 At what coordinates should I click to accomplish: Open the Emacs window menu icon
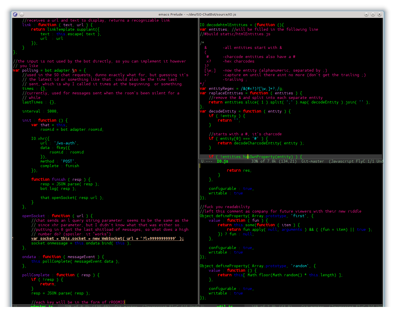(15, 14)
